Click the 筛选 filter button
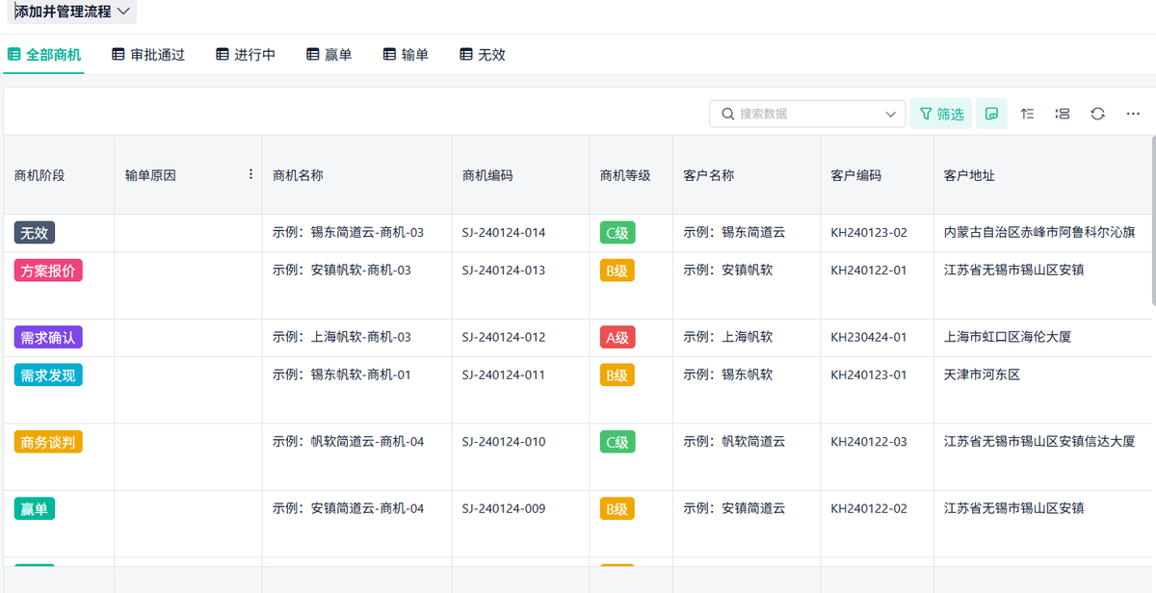Screen dimensions: 1156x593 tap(941, 114)
